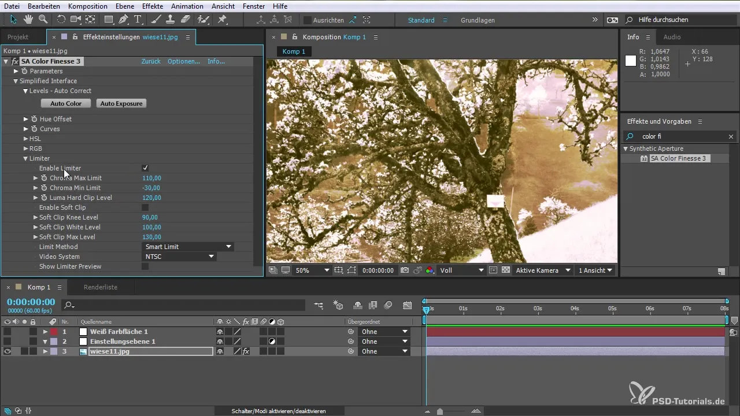Select the Grundlagen workspace
Viewport: 740px width, 416px height.
coord(478,20)
